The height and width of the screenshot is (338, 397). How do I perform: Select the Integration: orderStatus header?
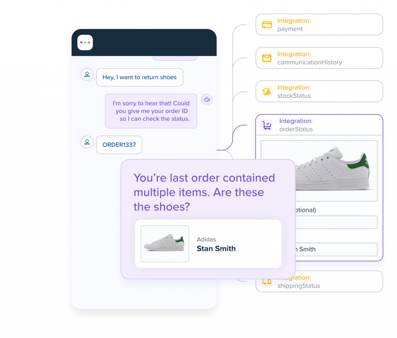click(319, 125)
